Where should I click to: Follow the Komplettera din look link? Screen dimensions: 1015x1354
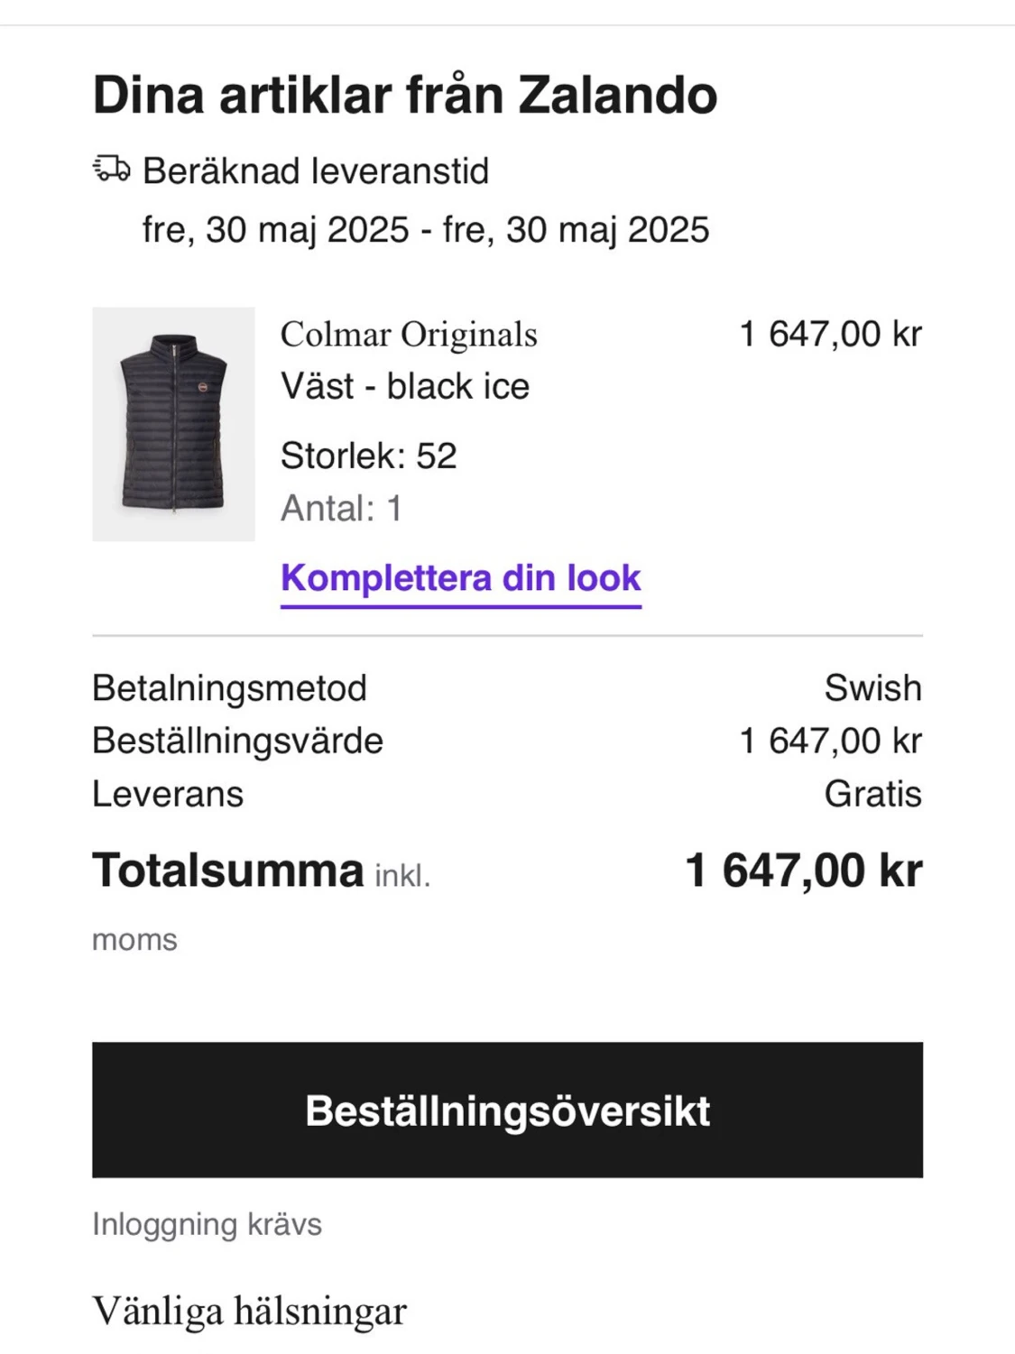click(x=461, y=578)
